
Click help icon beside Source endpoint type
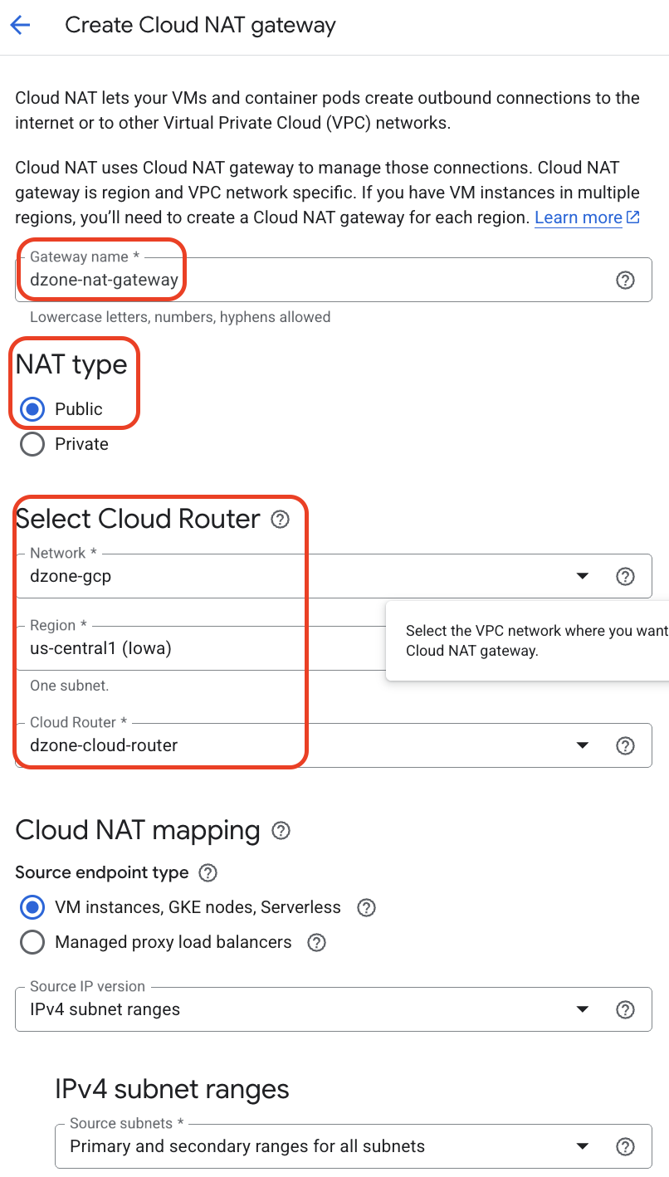208,872
